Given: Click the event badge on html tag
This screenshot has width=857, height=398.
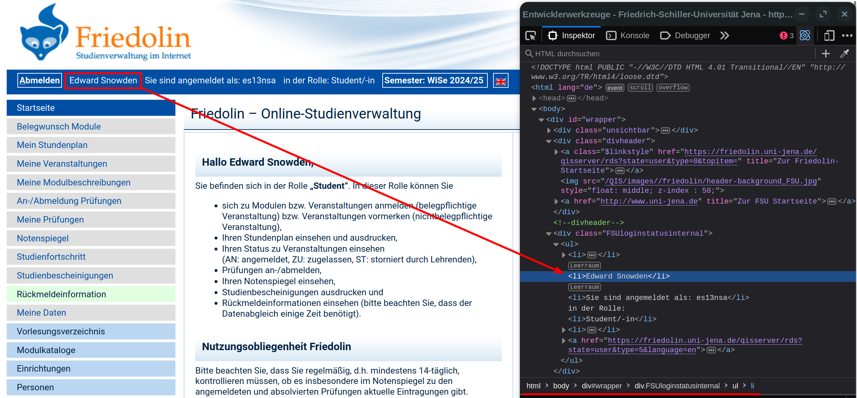Looking at the screenshot, I should 615,88.
